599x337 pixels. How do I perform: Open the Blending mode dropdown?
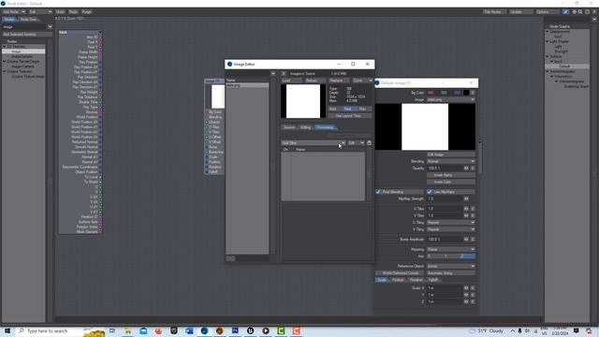(x=451, y=162)
